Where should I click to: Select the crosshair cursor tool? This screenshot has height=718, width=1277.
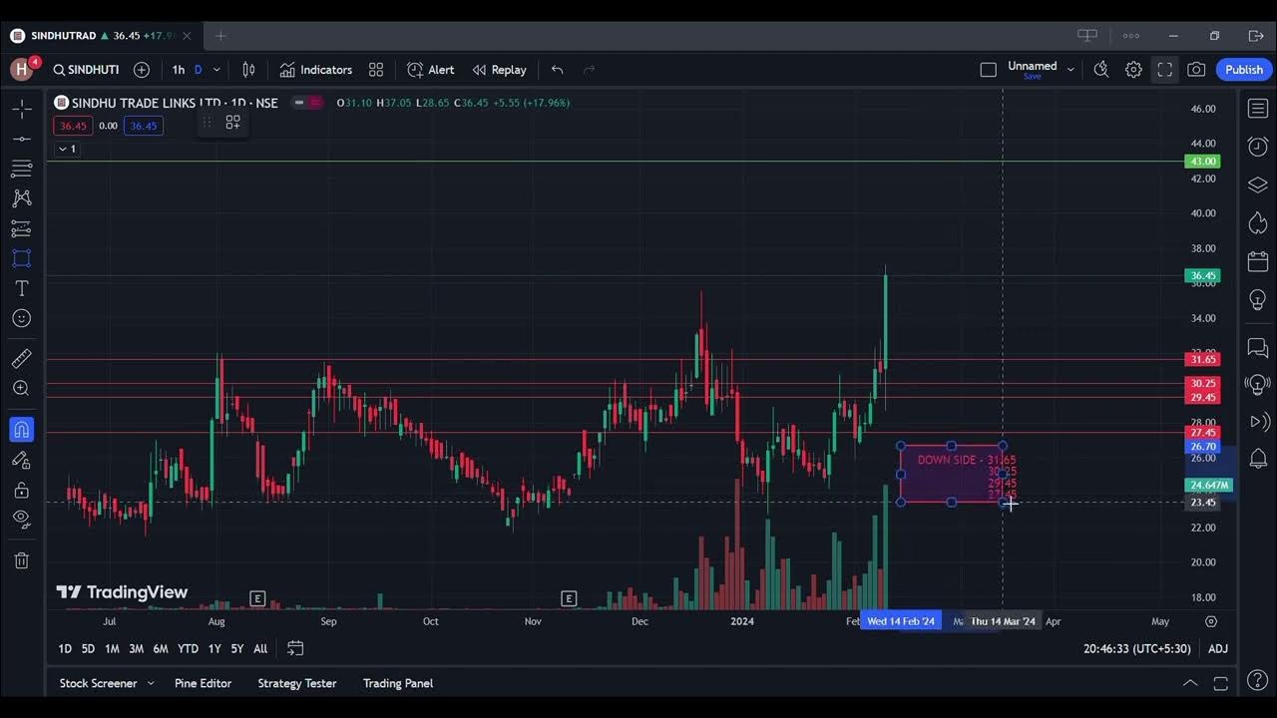click(x=21, y=108)
